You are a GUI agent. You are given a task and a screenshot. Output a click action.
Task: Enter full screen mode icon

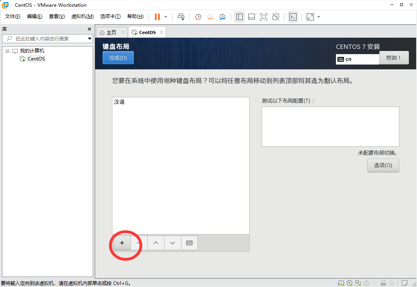pyautogui.click(x=264, y=17)
